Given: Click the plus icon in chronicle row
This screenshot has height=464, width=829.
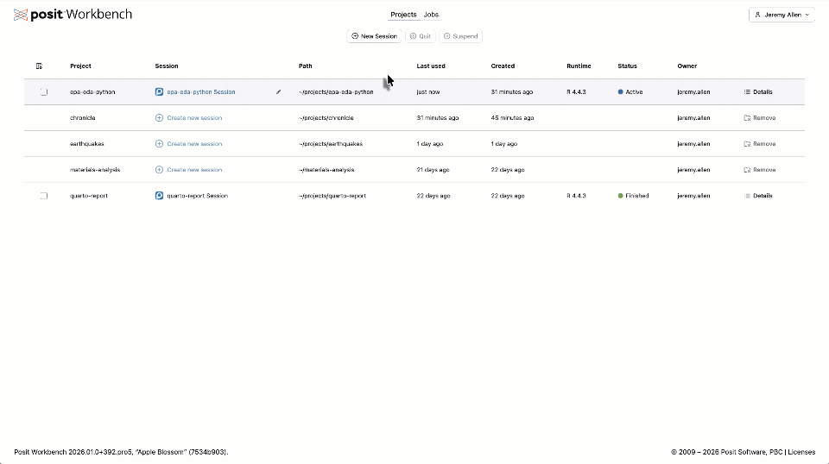Looking at the screenshot, I should [159, 118].
